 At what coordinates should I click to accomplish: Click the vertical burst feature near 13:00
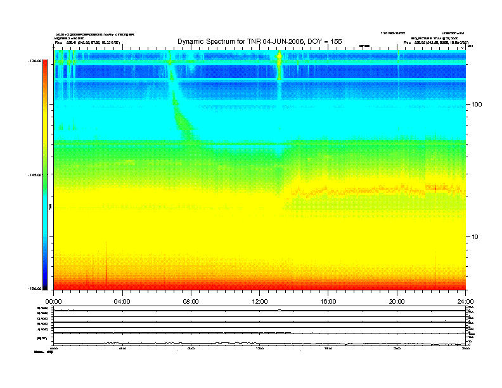point(279,66)
